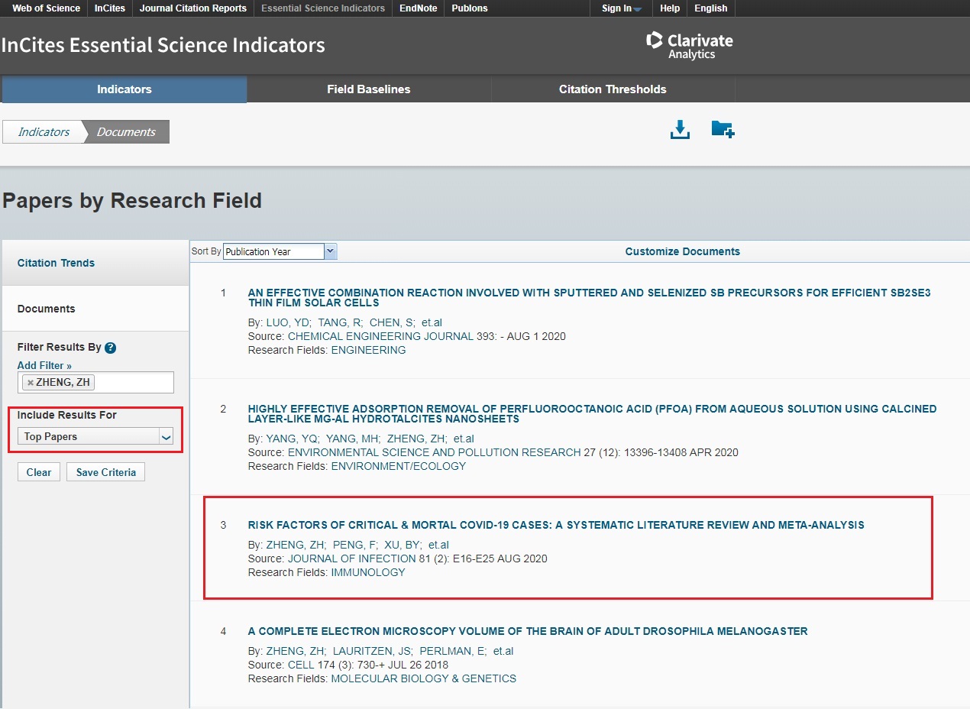The image size is (970, 709).
Task: Click author PERLMAN, E
Action: (452, 651)
